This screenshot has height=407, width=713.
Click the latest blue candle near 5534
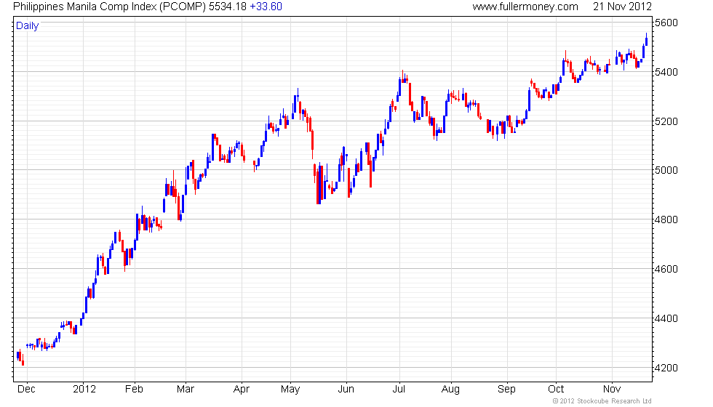[x=646, y=40]
